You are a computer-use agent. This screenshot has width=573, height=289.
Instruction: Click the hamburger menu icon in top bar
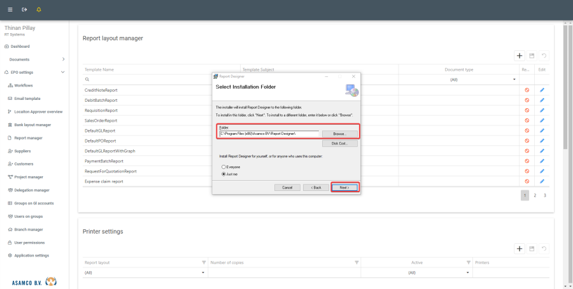point(10,10)
